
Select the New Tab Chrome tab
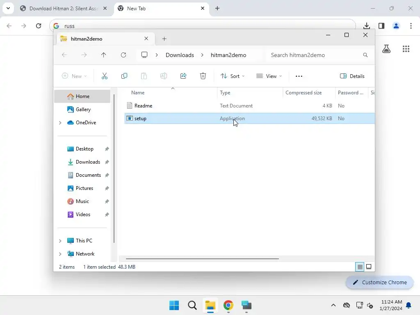click(162, 8)
